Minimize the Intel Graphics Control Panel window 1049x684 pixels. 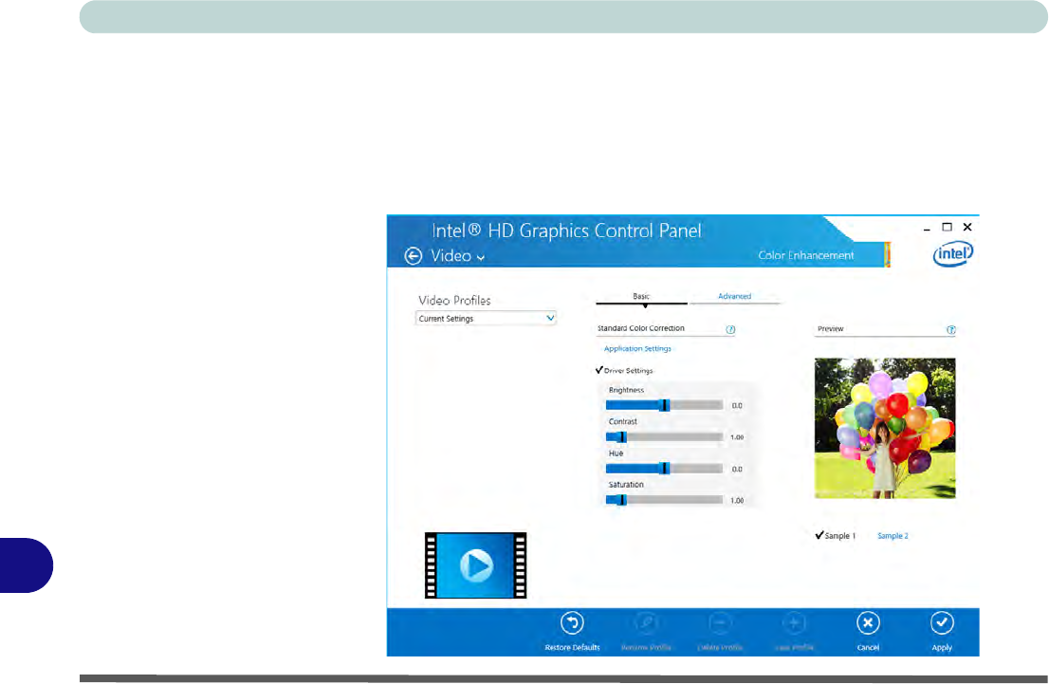coord(927,229)
